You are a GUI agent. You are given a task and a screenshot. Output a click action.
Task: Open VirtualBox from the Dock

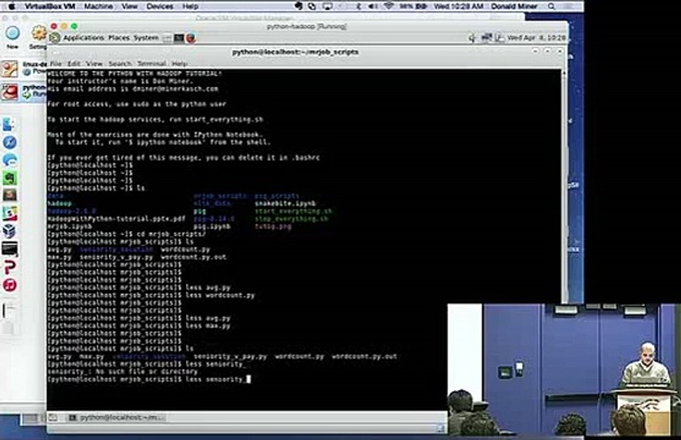(x=10, y=231)
